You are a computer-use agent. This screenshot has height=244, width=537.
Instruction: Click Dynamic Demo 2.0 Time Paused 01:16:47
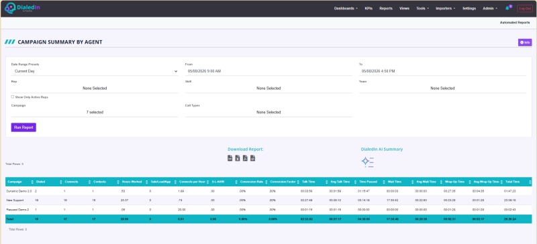pos(363,191)
